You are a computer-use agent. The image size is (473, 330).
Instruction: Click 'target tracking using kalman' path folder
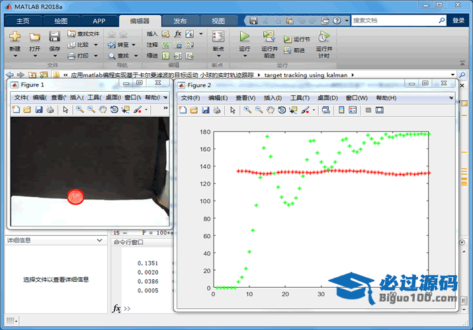[x=306, y=75]
